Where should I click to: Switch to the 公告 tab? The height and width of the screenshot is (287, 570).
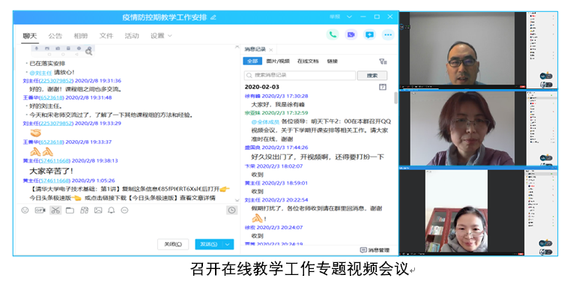coord(55,36)
